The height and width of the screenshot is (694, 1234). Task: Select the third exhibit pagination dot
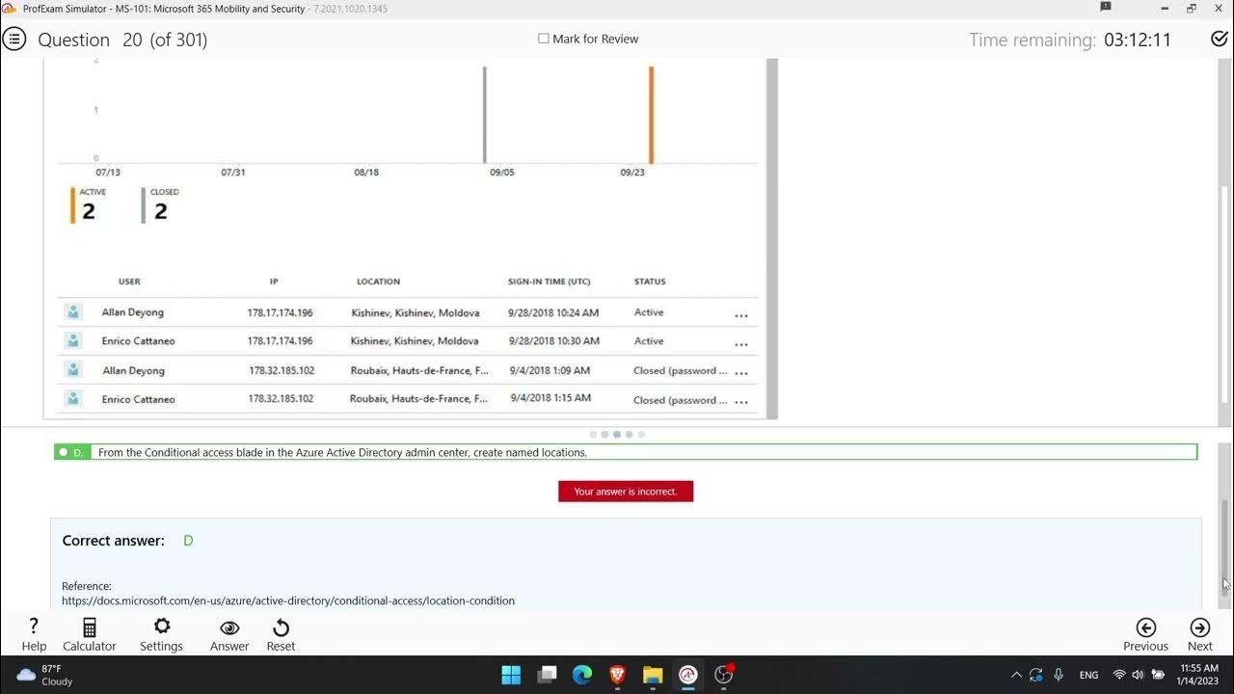[x=617, y=435]
